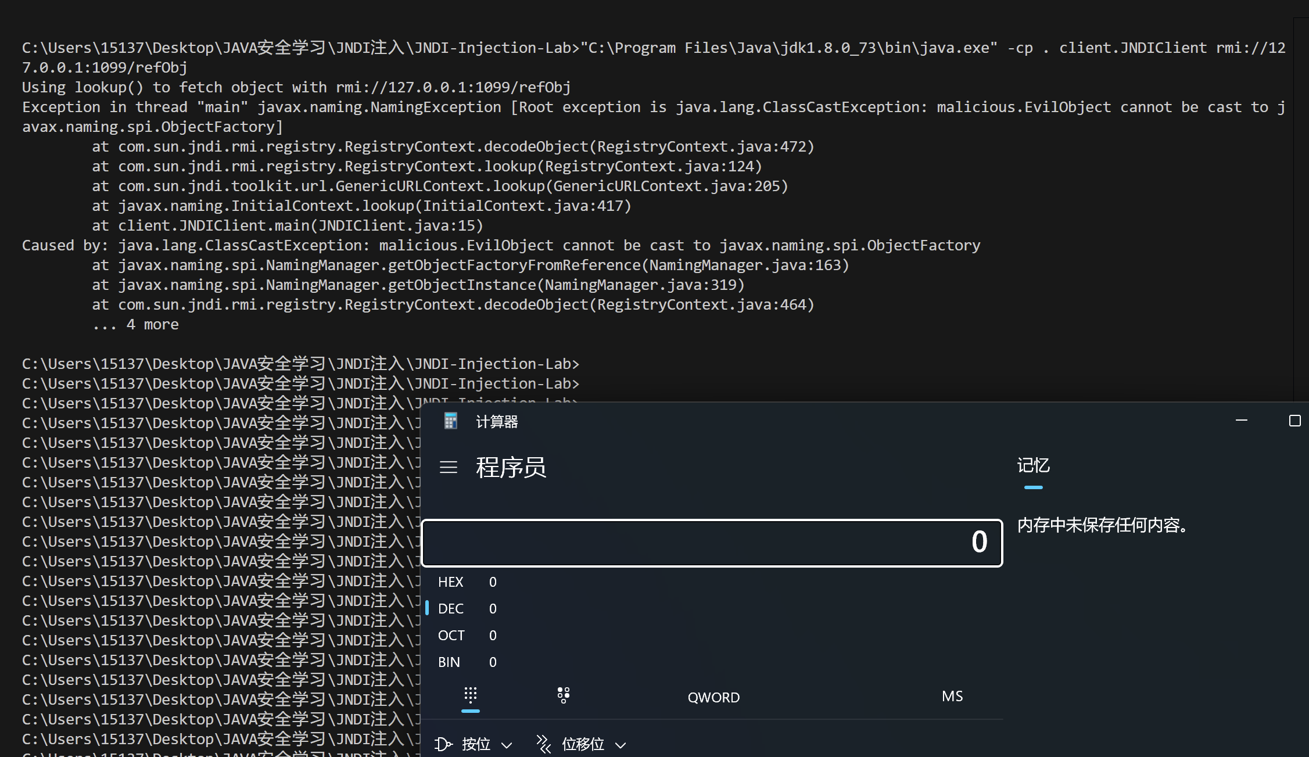Click the terminal window scrollbar
Viewport: 1309px width, 757px height.
(1301, 209)
